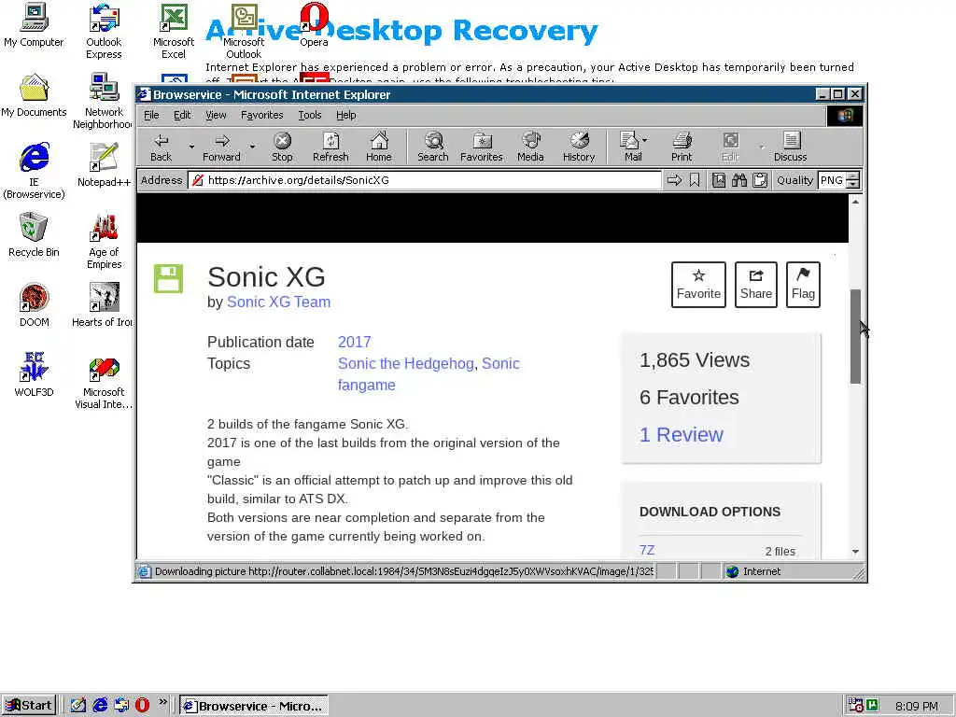Select the Notepad++ desktop icon
The height and width of the screenshot is (717, 956).
tap(104, 165)
